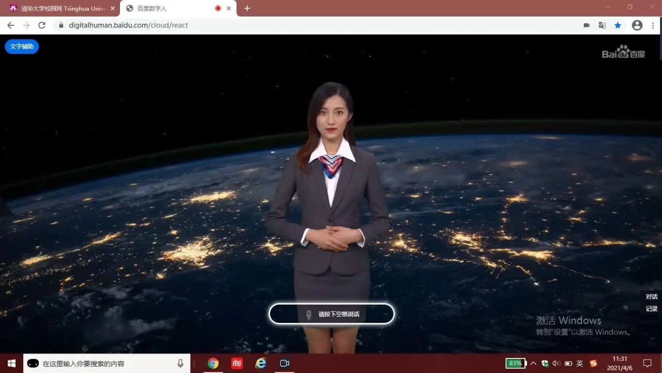Viewport: 662px width, 373px height.
Task: Click the Baidu logo watermark
Action: click(x=623, y=53)
